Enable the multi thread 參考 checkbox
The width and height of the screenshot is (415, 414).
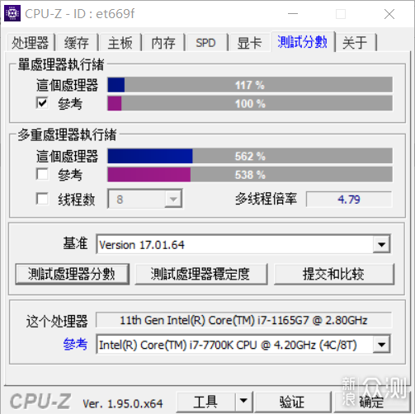(x=42, y=174)
